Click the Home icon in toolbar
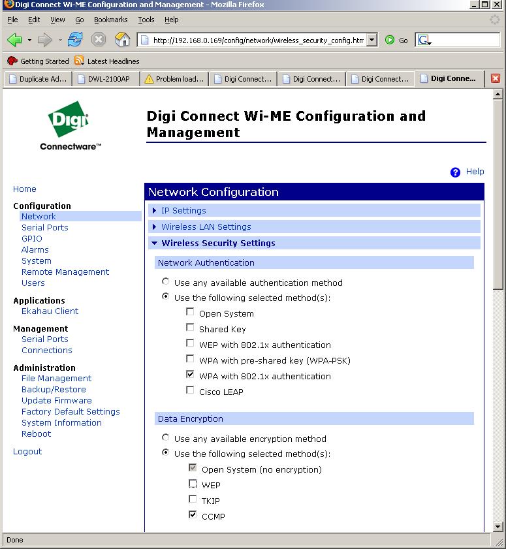Image resolution: width=506 pixels, height=549 pixels. pyautogui.click(x=122, y=40)
